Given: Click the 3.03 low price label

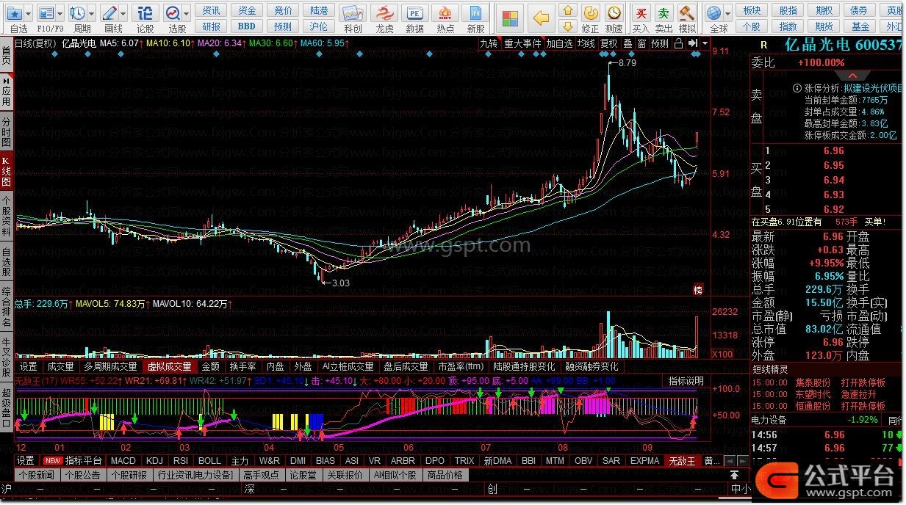Looking at the screenshot, I should click(340, 283).
